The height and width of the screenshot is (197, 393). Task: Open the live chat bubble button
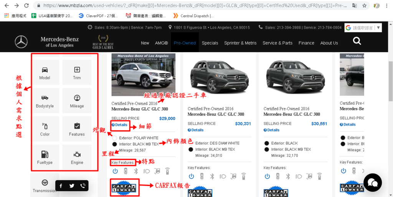click(373, 182)
